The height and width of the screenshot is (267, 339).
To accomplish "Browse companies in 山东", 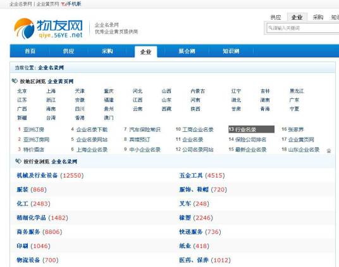I will pyautogui.click(x=166, y=100).
